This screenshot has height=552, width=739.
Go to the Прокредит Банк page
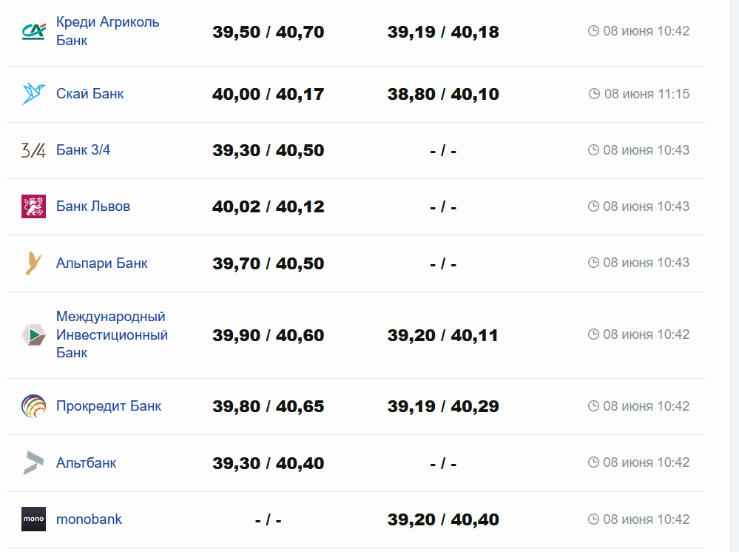pyautogui.click(x=108, y=406)
